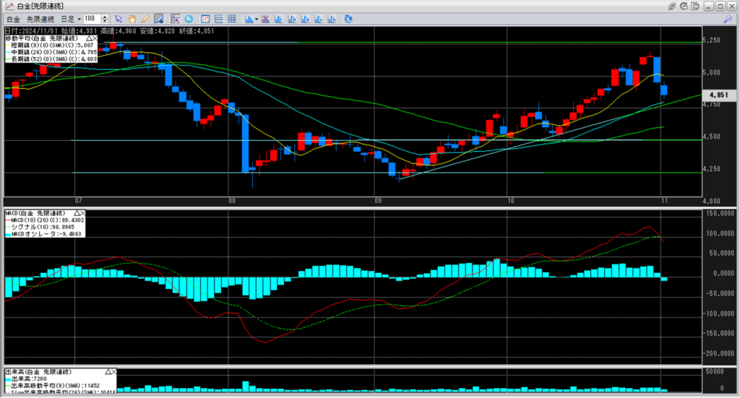Screen dimensions: 740x398
Task: Close the MACD indicator panel legend
Action: coord(82,215)
